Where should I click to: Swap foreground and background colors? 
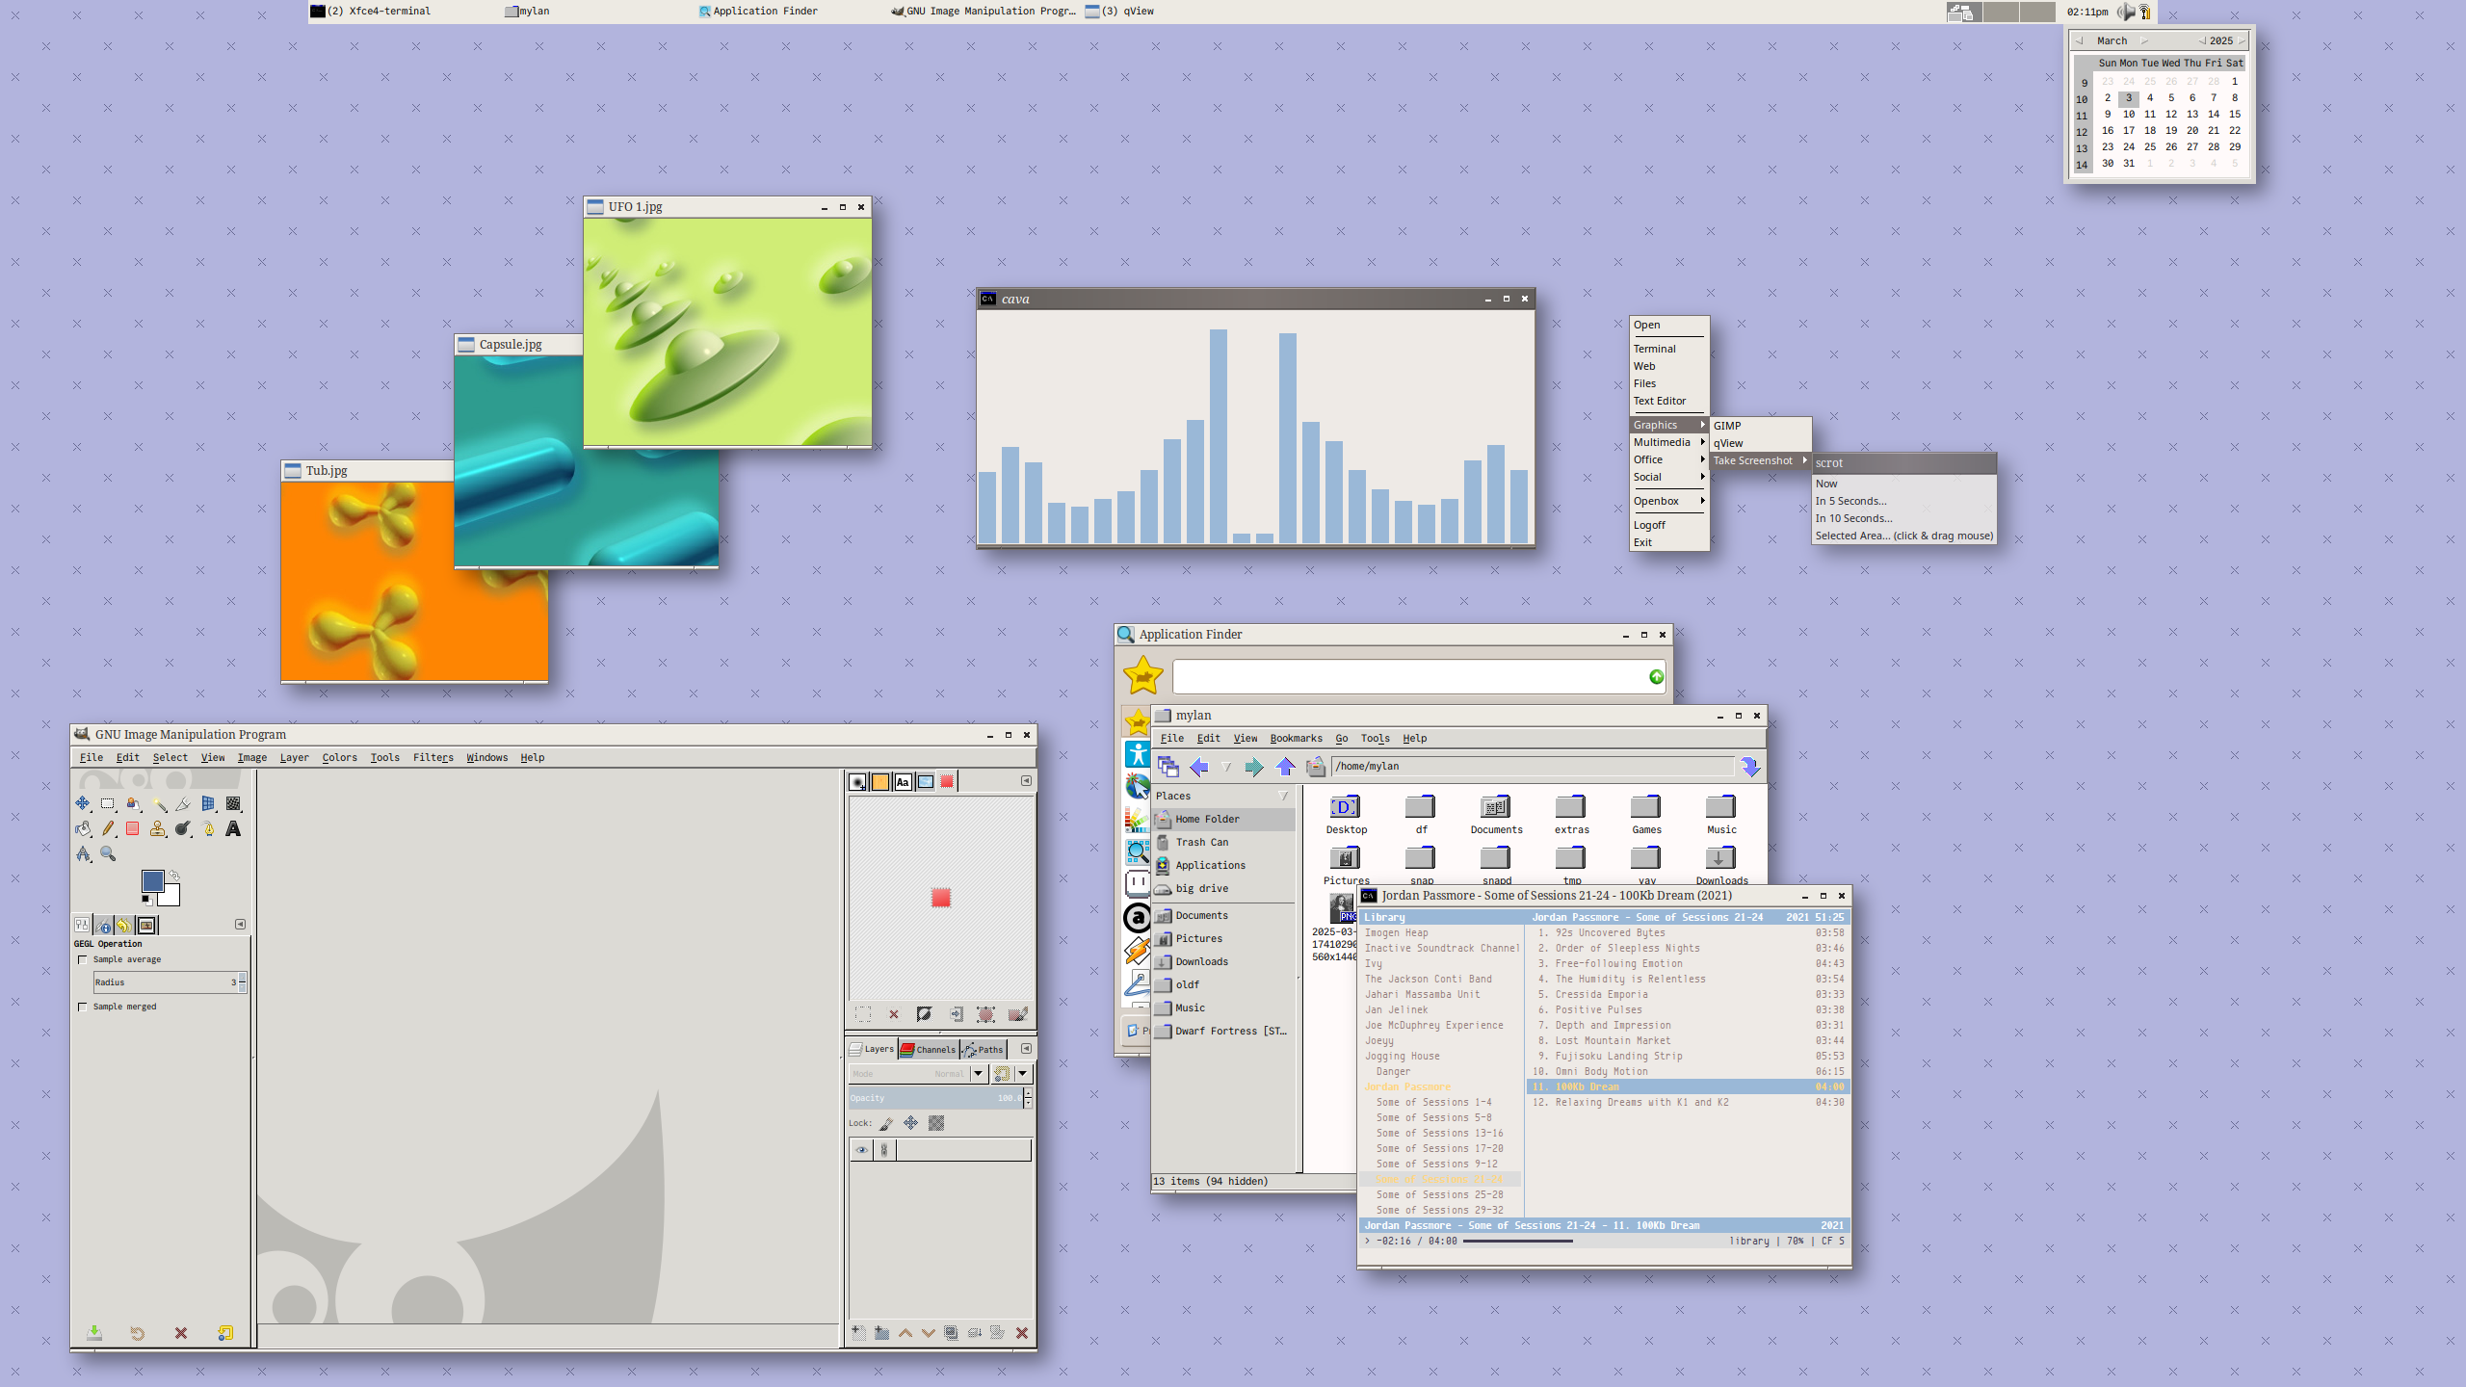coord(174,875)
